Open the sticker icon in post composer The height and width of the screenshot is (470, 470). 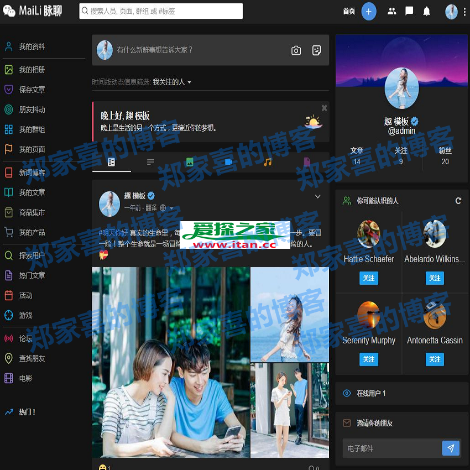pos(316,50)
